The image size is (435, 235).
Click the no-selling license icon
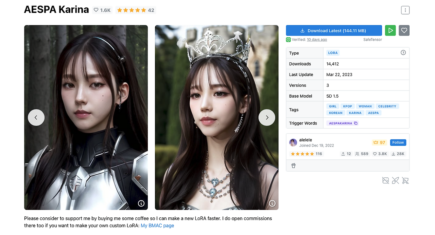(405, 180)
